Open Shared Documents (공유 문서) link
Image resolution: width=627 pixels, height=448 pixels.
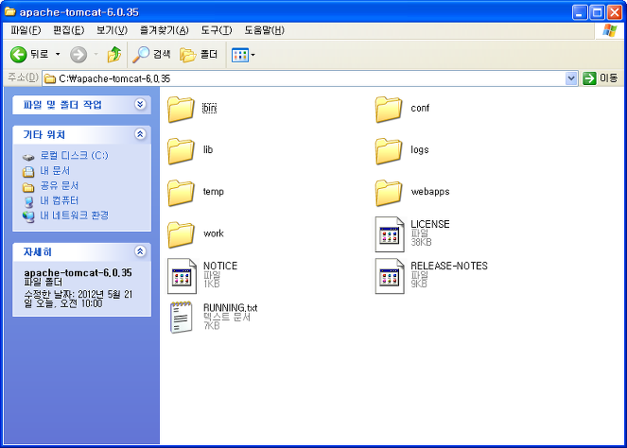click(x=60, y=185)
